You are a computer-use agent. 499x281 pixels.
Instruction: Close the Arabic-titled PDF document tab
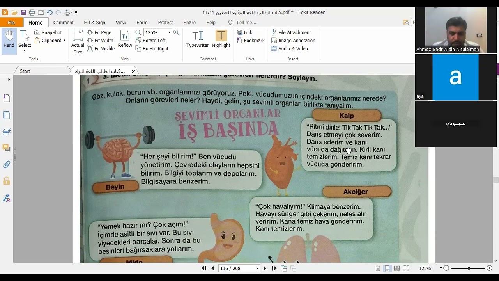tap(133, 71)
